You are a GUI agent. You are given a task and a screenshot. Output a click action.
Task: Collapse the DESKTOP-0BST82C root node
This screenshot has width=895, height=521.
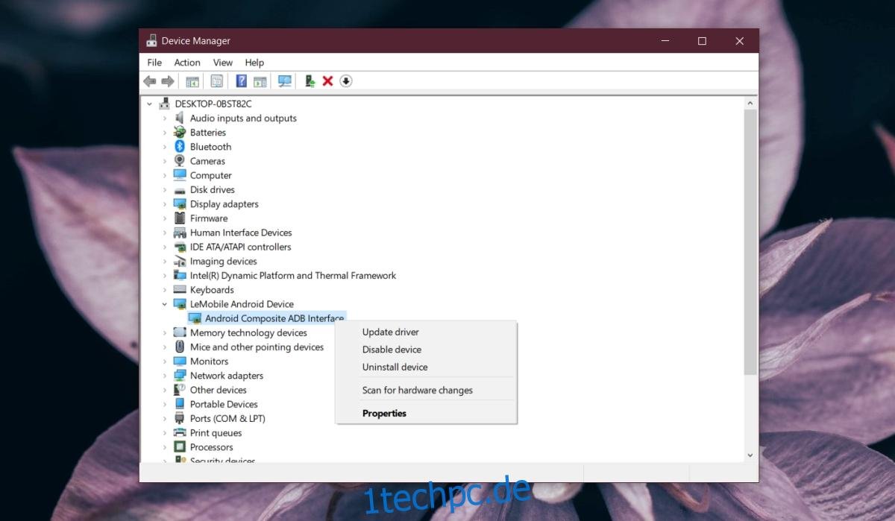click(150, 104)
